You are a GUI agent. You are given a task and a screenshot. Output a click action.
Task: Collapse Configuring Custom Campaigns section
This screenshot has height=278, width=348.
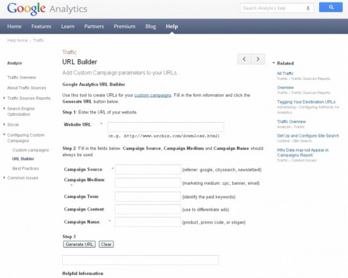point(4,134)
